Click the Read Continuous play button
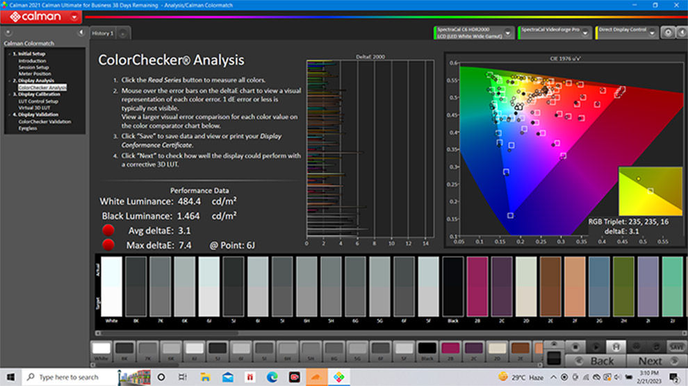This screenshot has width=688, height=386. coord(596,347)
